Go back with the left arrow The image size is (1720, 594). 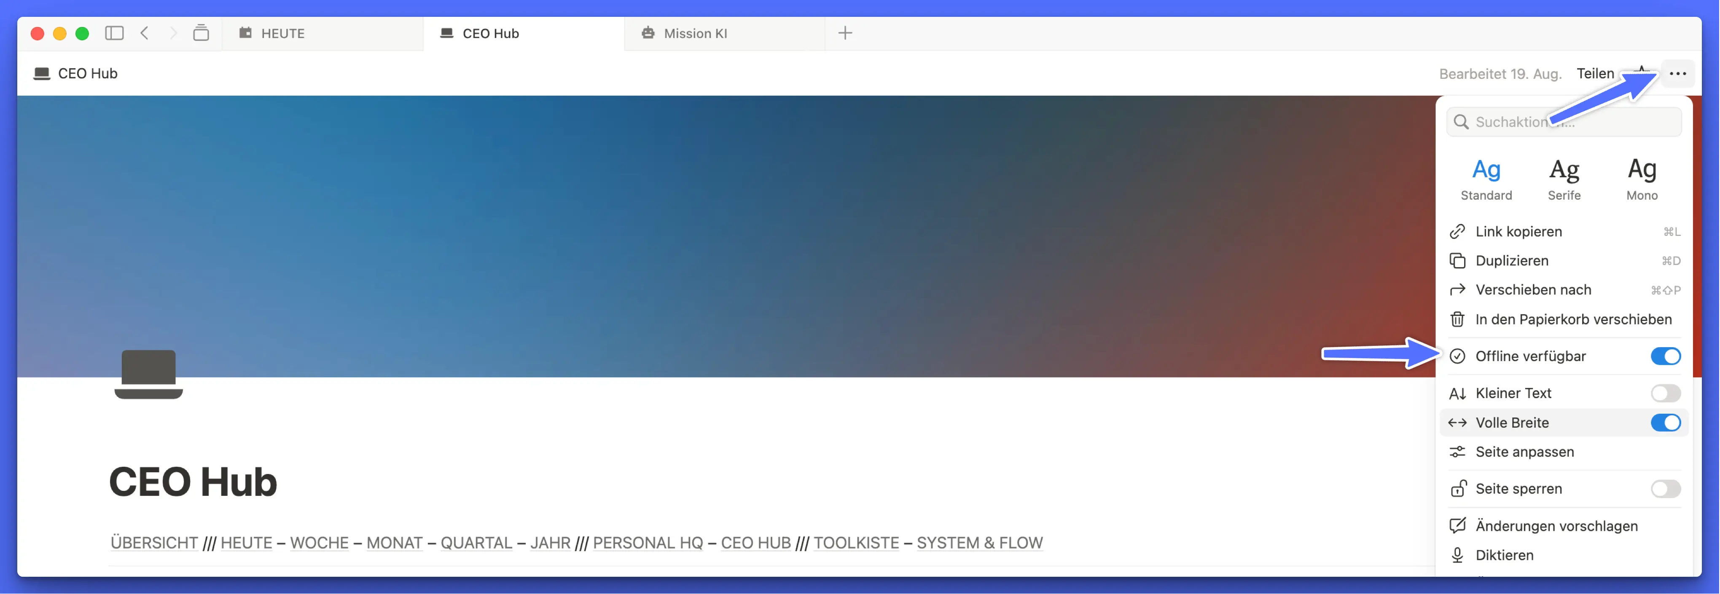pos(144,33)
